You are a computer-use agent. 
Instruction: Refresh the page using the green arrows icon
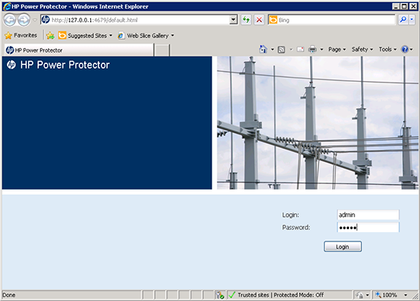click(x=246, y=20)
